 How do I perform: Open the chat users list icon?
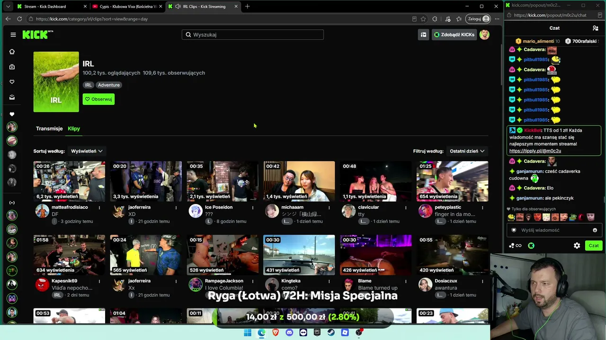pyautogui.click(x=596, y=28)
